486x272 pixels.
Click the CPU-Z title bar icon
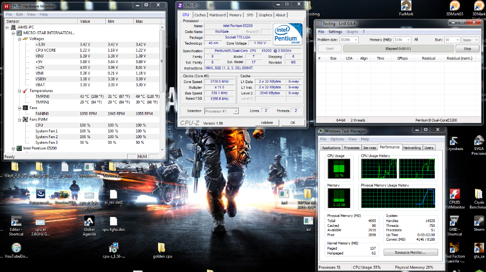coord(180,5)
